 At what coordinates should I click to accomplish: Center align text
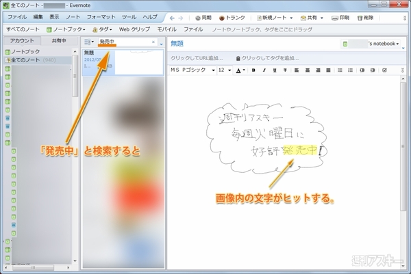307,70
